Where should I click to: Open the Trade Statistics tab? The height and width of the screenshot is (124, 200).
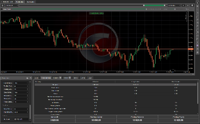tap(46, 78)
